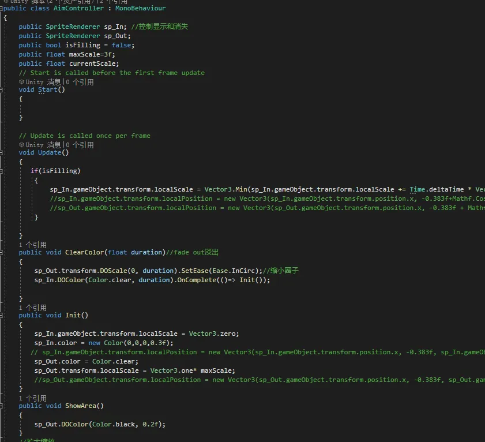
Task: Click the Update method name
Action: (50, 152)
